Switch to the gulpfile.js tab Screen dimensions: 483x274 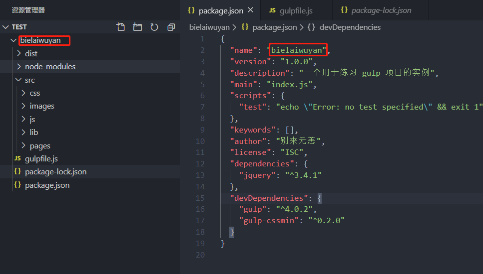[x=297, y=10]
